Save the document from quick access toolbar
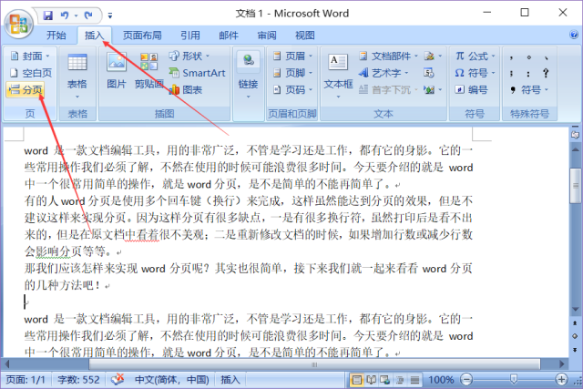The width and height of the screenshot is (583, 389). click(48, 15)
